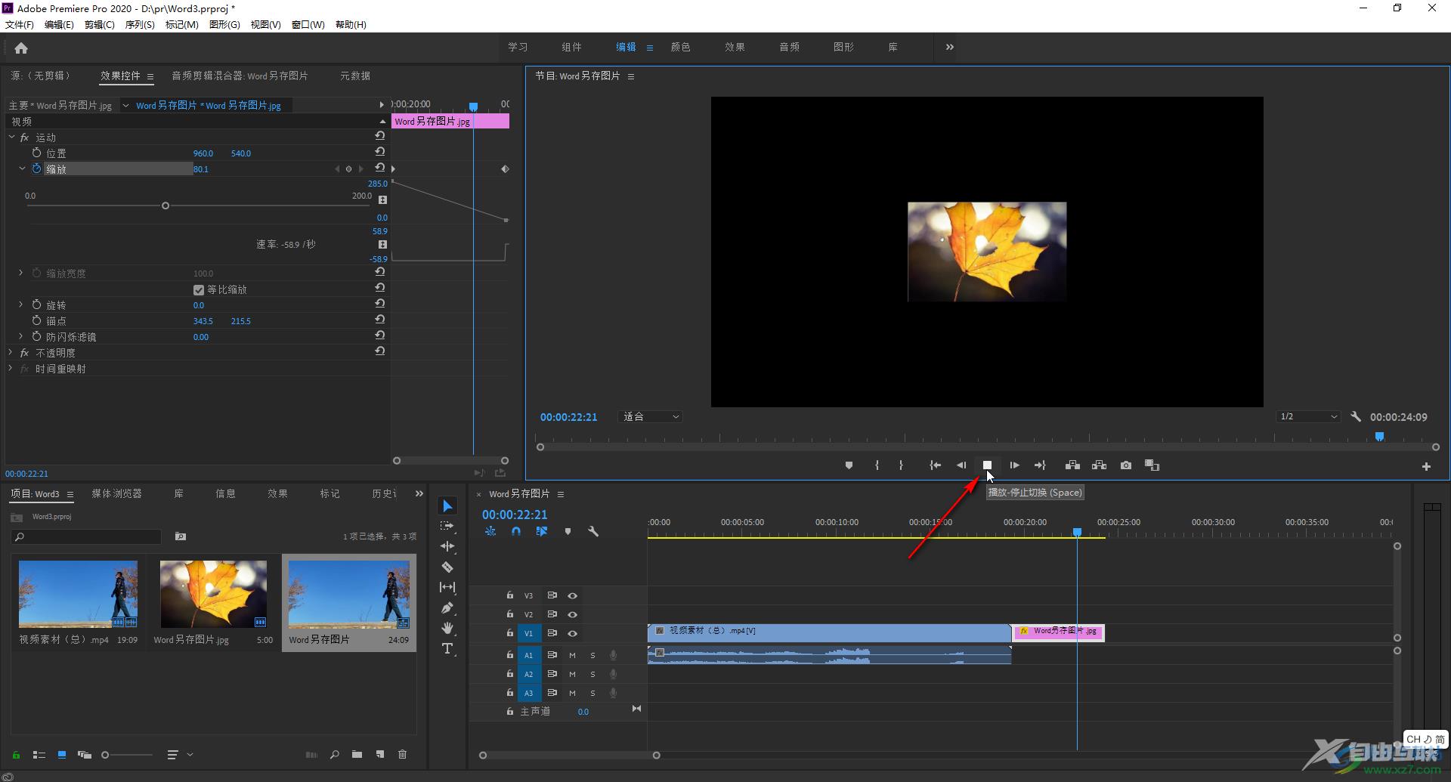1451x782 pixels.
Task: Open zoom level dropdown showing fit
Action: pos(650,416)
